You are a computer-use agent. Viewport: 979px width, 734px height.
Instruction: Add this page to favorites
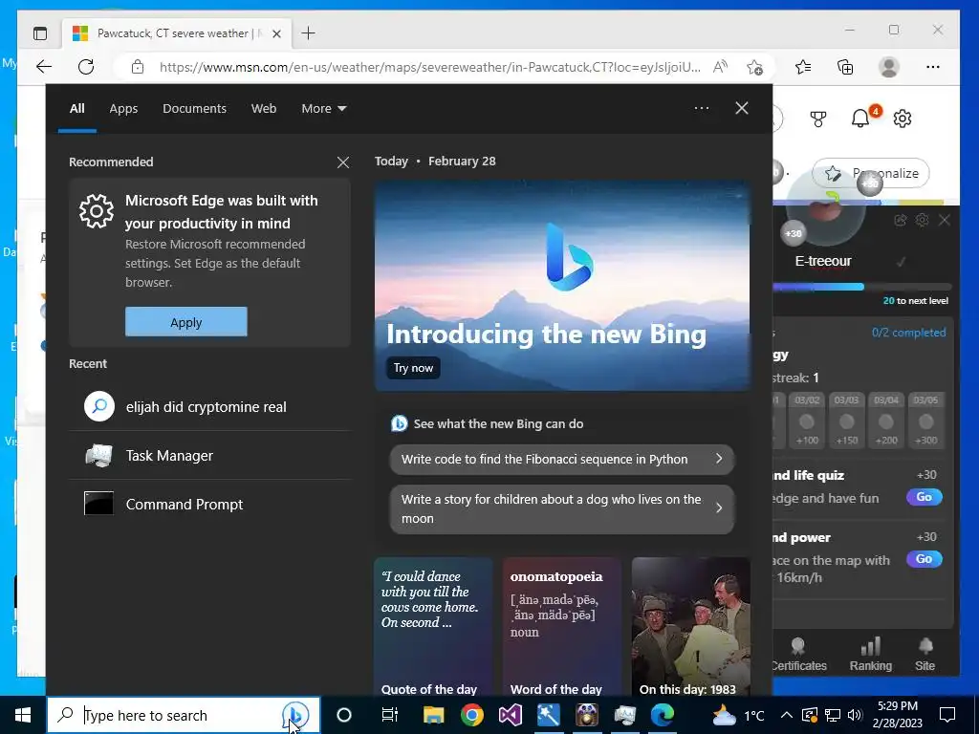click(754, 67)
